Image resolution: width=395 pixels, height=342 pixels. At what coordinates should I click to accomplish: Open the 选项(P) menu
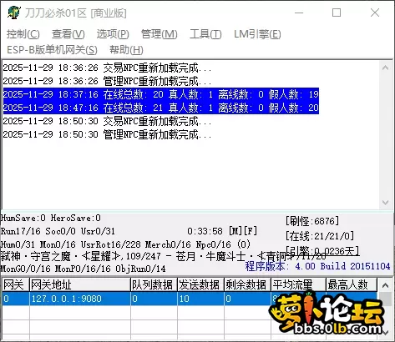[x=113, y=34]
